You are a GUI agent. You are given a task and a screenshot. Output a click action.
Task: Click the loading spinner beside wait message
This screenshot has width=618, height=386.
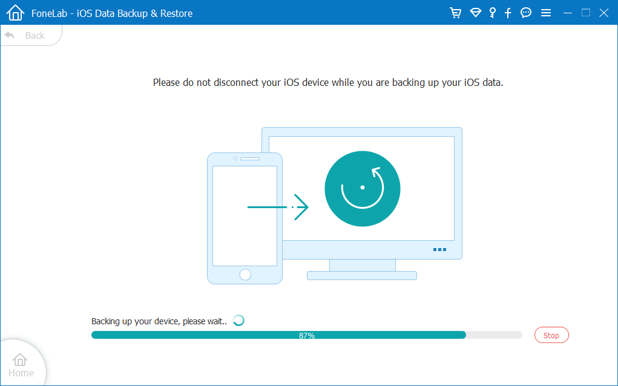click(239, 321)
